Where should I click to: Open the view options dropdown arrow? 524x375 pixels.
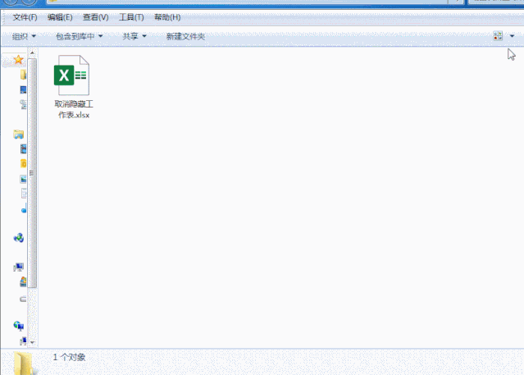512,36
